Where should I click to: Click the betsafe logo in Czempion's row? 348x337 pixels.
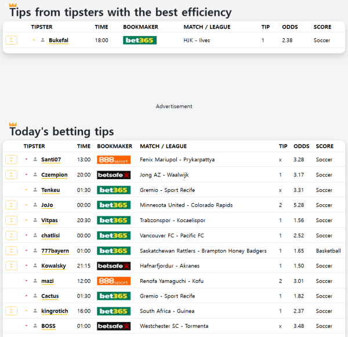click(x=113, y=175)
